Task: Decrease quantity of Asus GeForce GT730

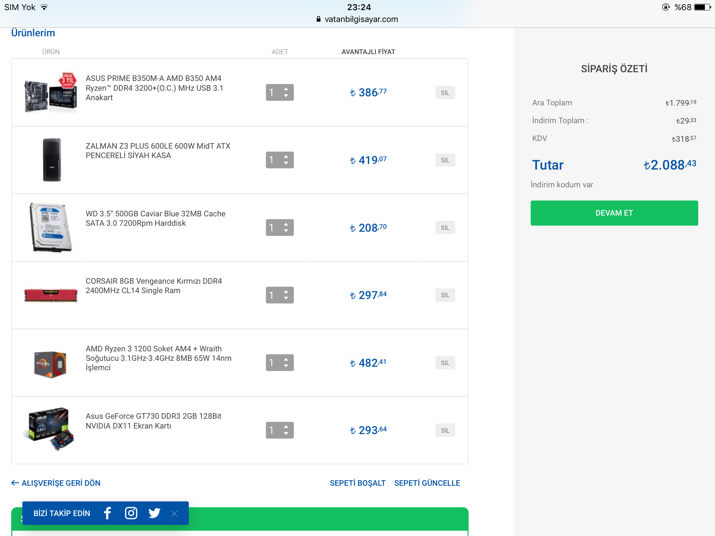Action: (286, 434)
